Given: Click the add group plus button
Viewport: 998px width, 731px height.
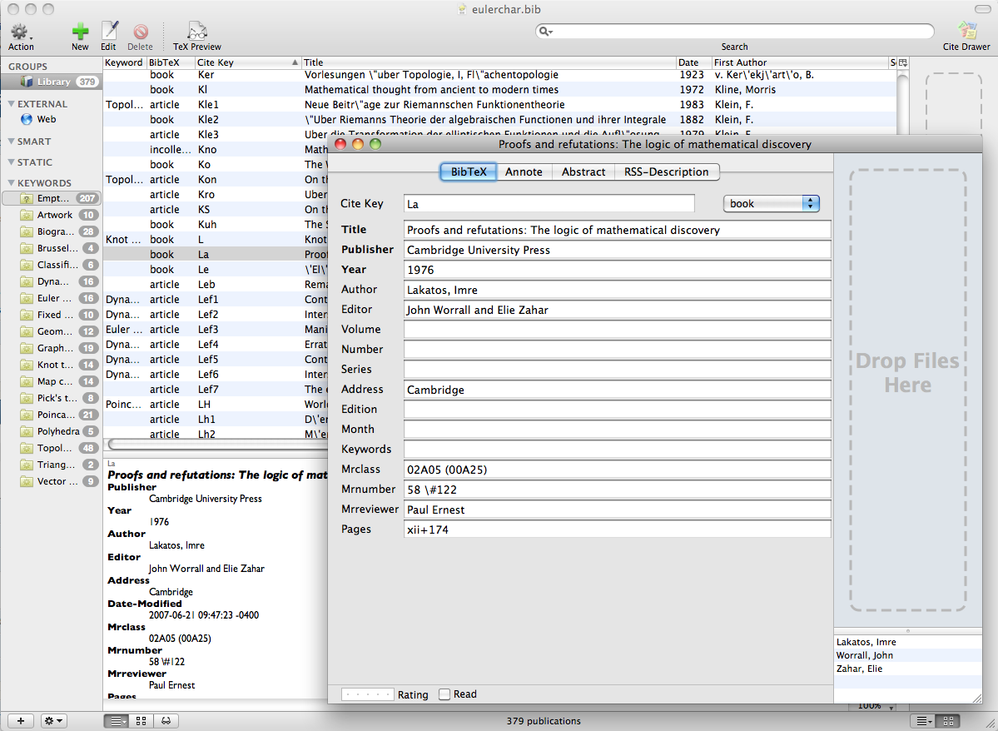Looking at the screenshot, I should 20,721.
